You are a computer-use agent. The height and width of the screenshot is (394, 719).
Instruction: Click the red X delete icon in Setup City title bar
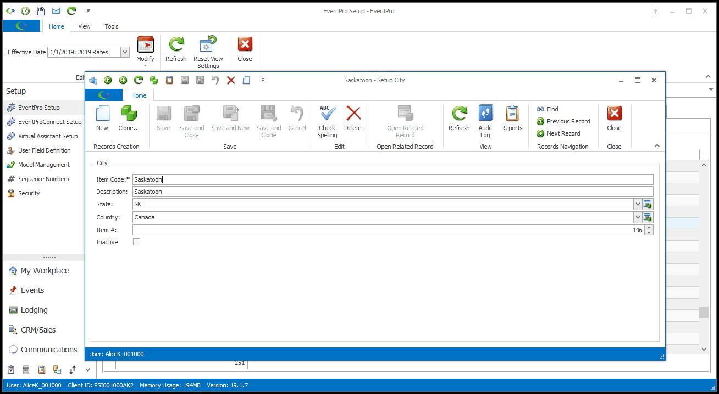[231, 80]
